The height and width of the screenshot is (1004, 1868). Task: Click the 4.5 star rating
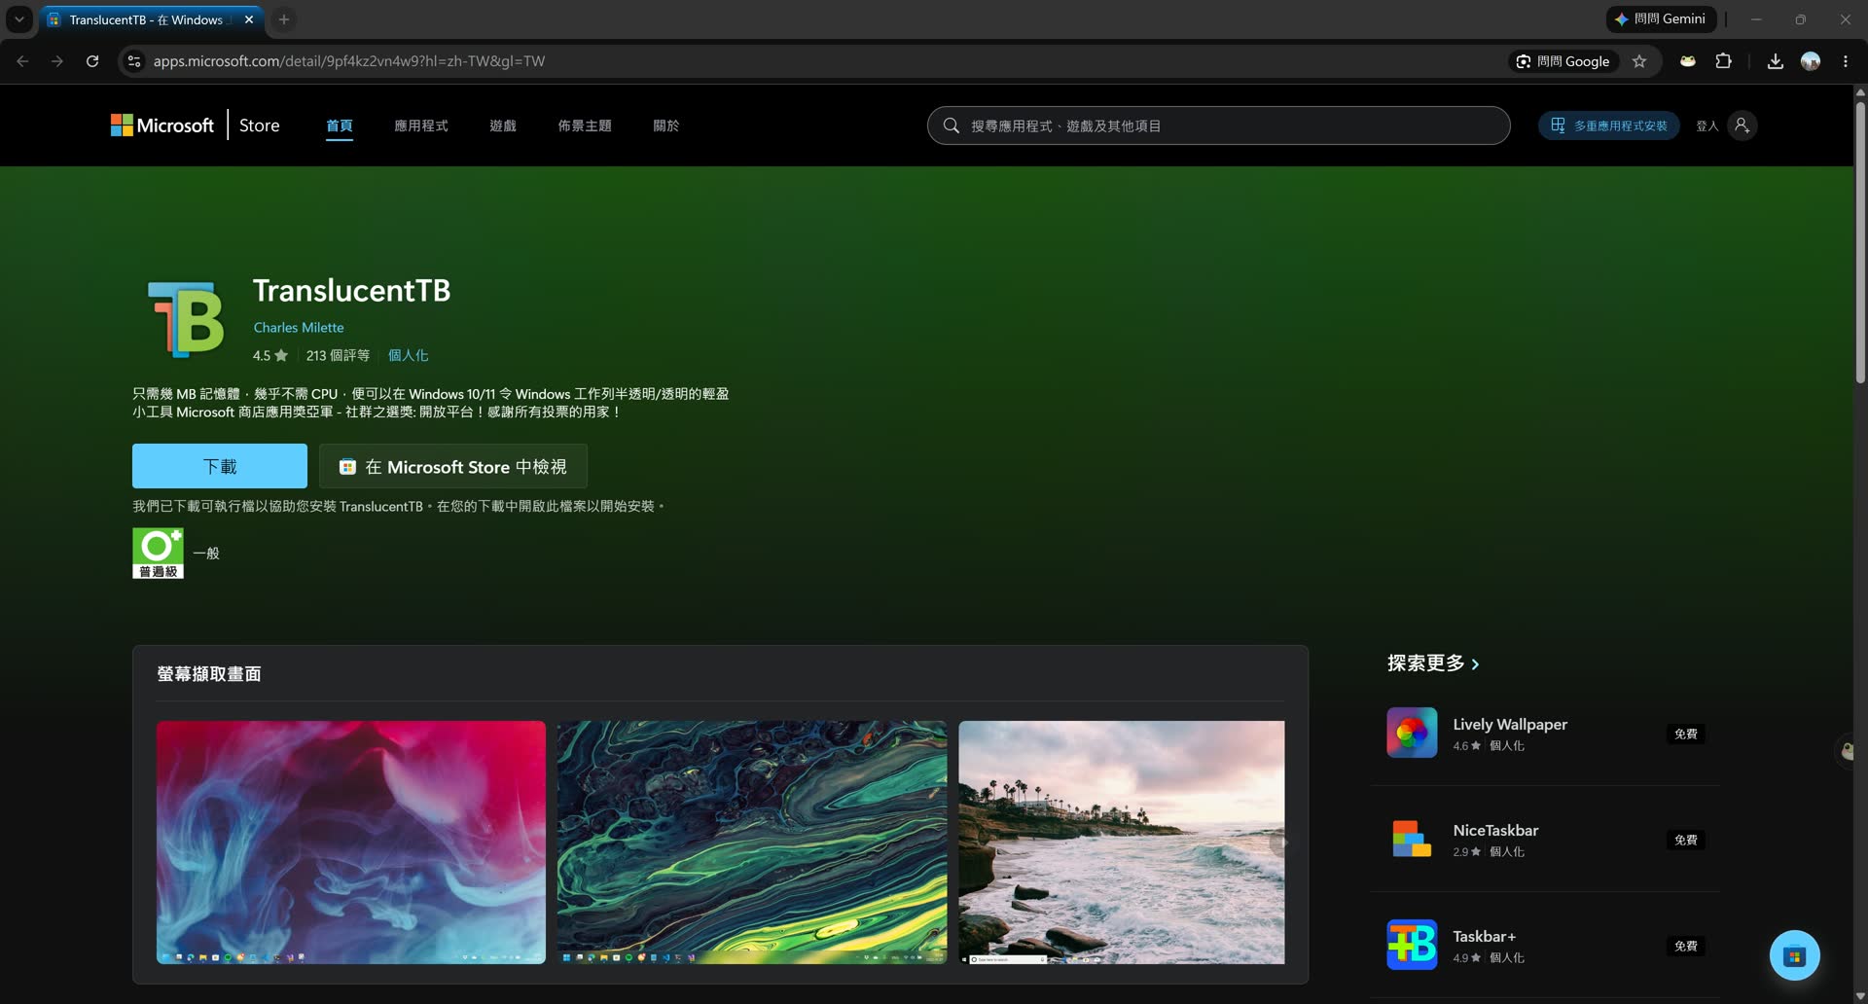click(x=270, y=356)
